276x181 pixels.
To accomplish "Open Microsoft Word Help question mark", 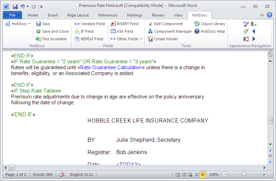I will click(x=269, y=15).
